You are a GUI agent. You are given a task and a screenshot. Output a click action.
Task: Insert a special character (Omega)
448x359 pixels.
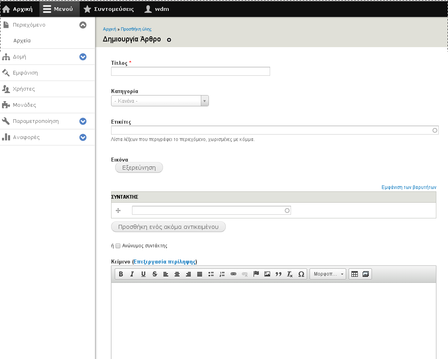(301, 274)
